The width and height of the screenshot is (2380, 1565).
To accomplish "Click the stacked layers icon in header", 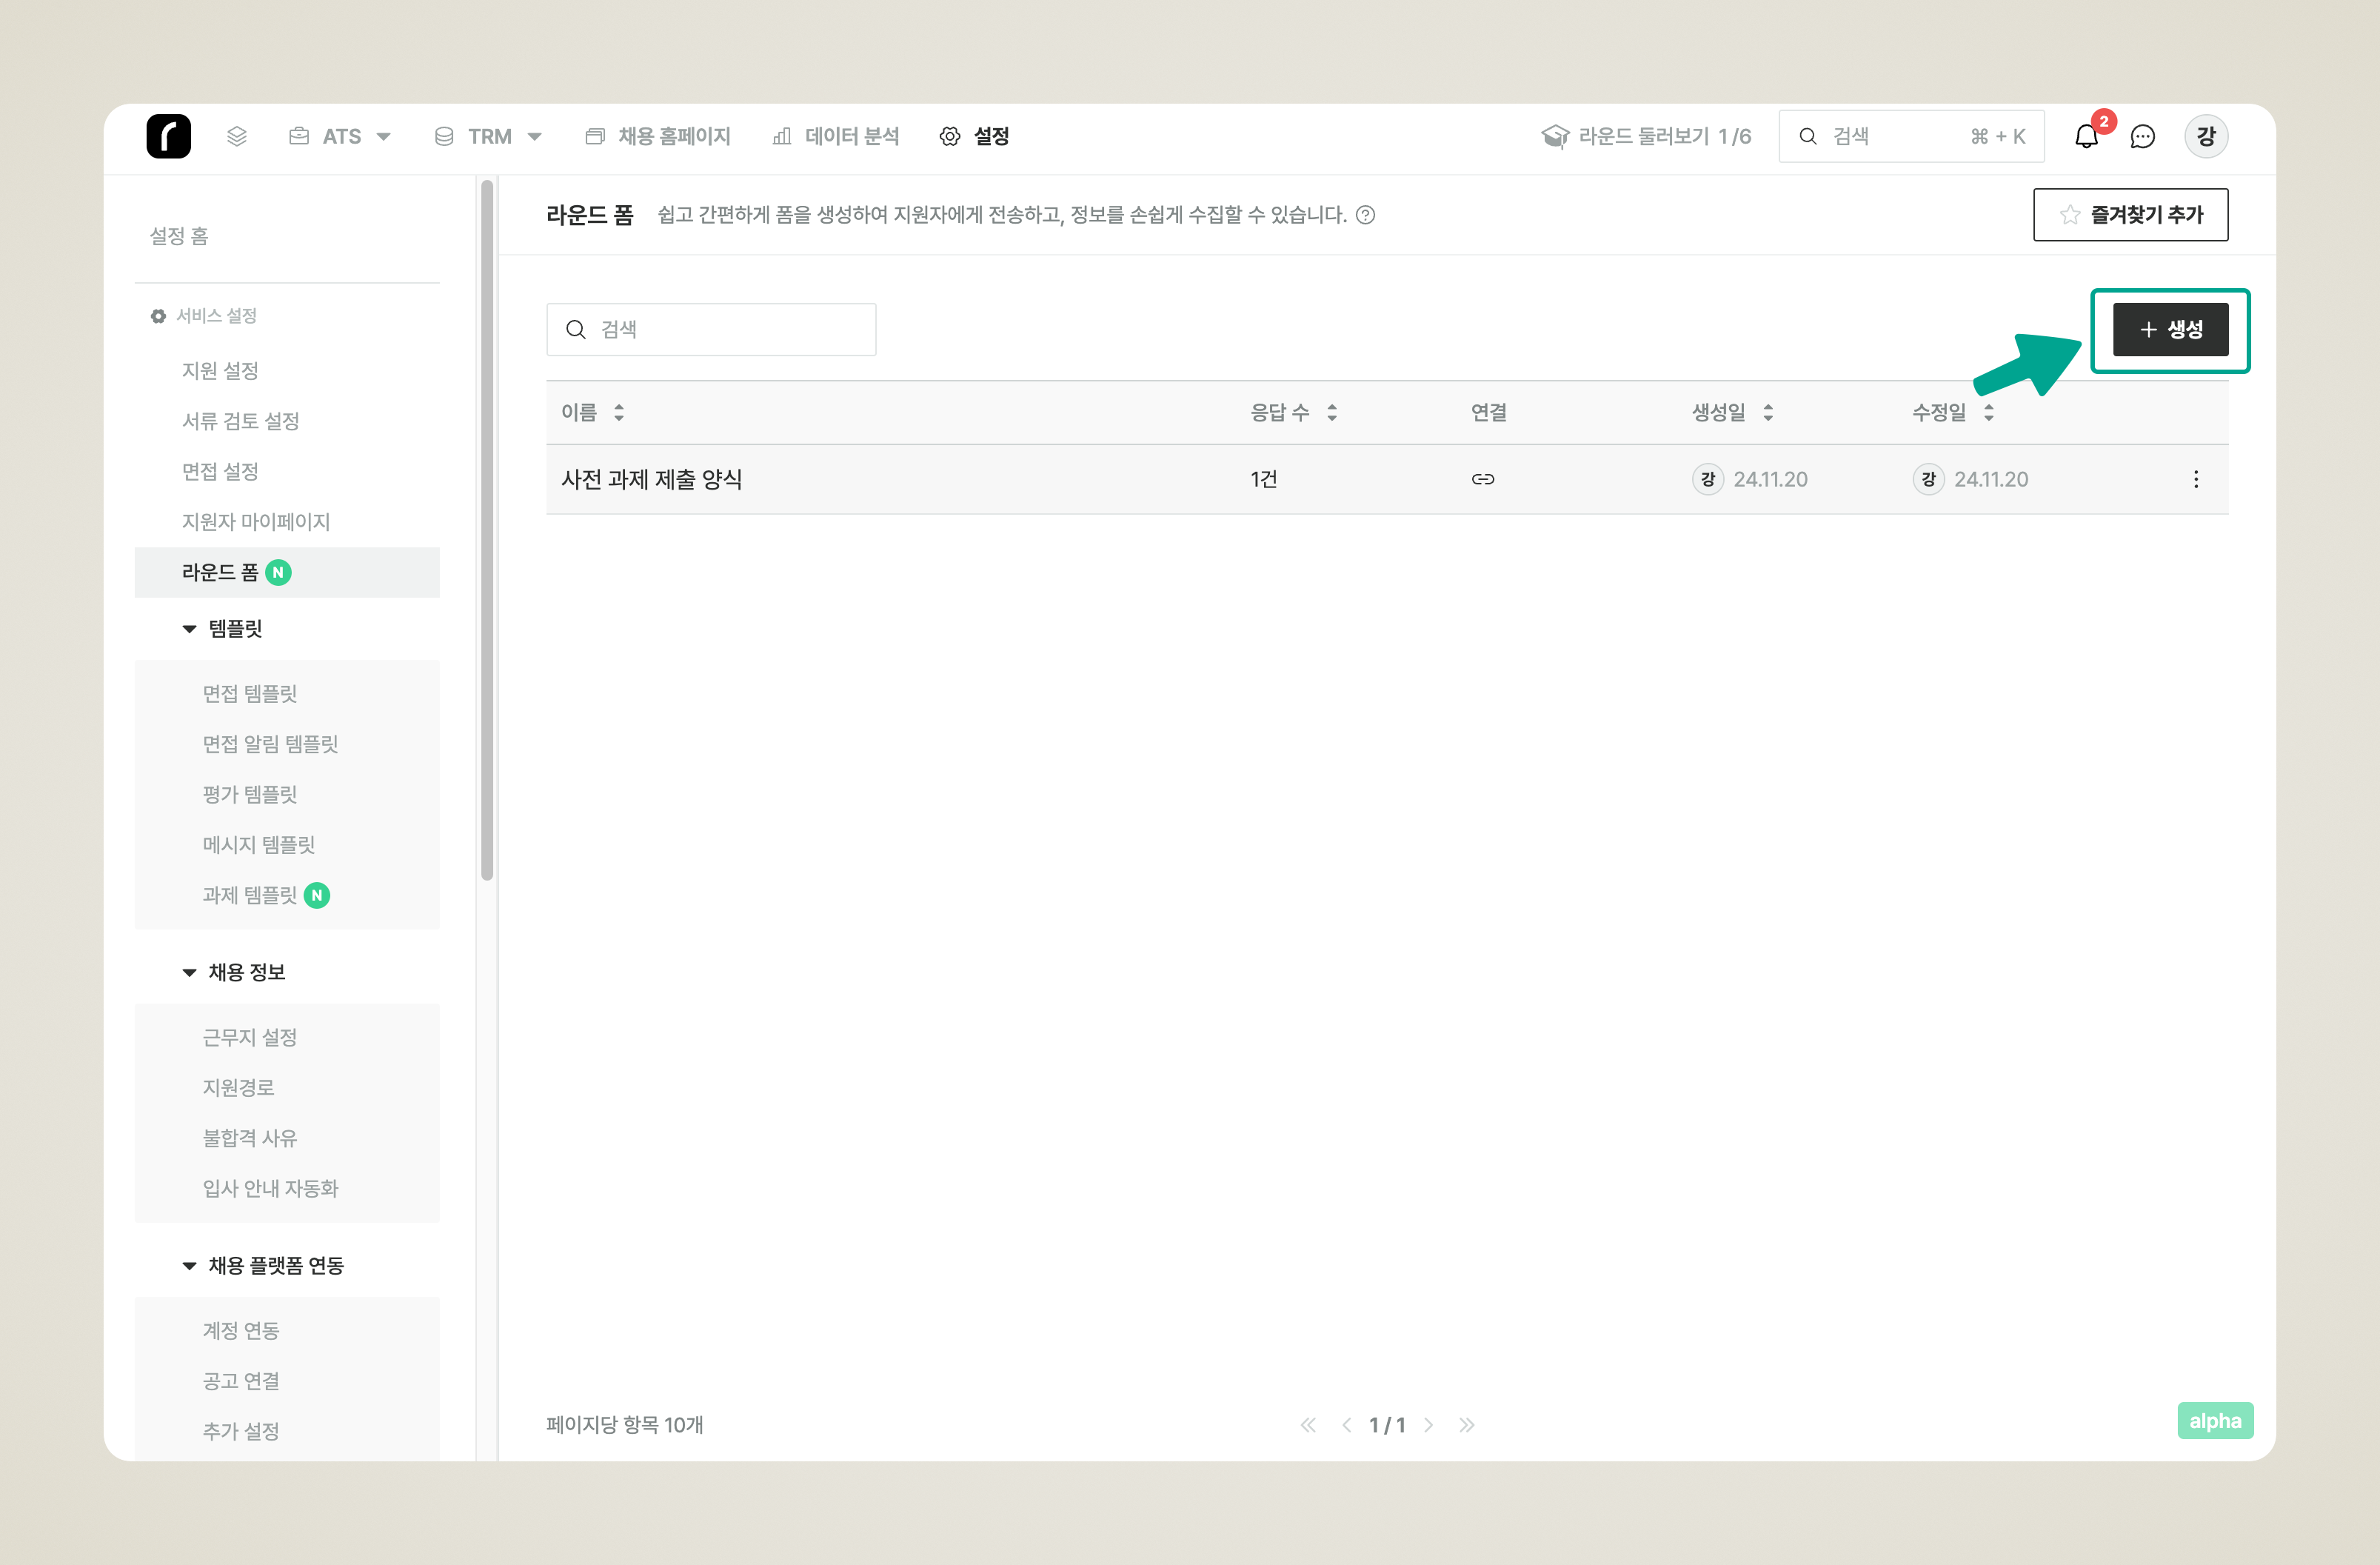I will 236,136.
